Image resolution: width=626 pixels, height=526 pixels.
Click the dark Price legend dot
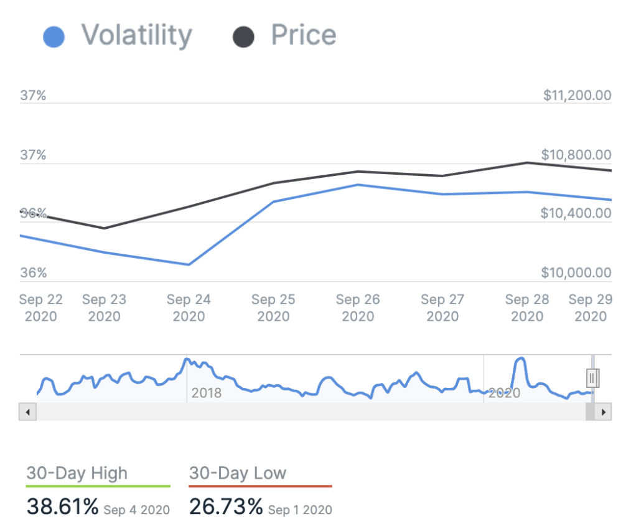pos(243,37)
